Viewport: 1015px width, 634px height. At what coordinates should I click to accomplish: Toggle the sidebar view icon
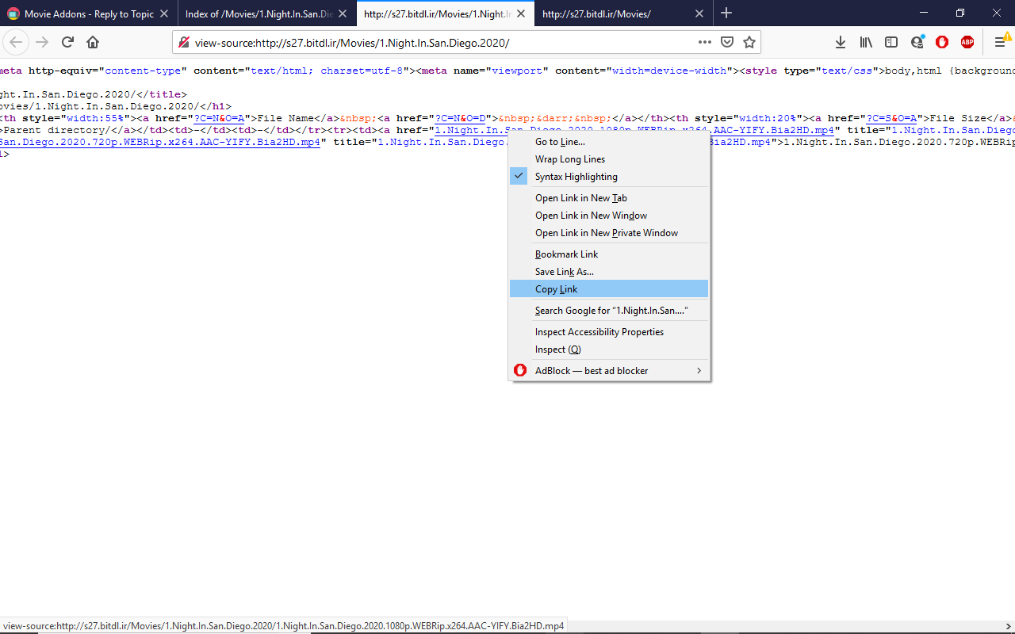(891, 42)
